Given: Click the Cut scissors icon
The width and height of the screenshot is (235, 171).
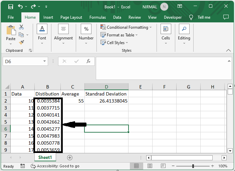Looking at the screenshot, I should coord(21,27).
